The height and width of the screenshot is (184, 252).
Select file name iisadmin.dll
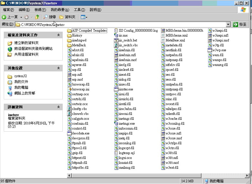(x=127, y=50)
